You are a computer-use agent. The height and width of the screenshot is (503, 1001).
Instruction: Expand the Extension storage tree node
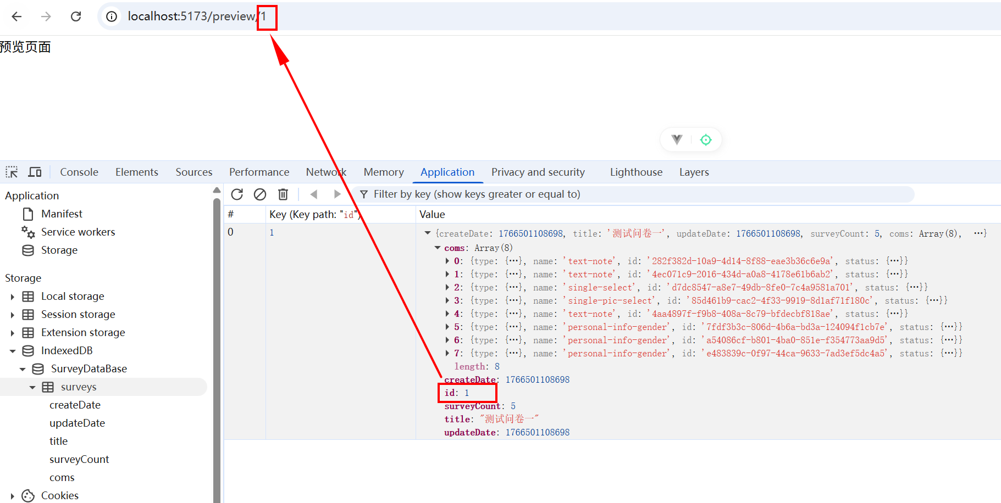(x=12, y=333)
